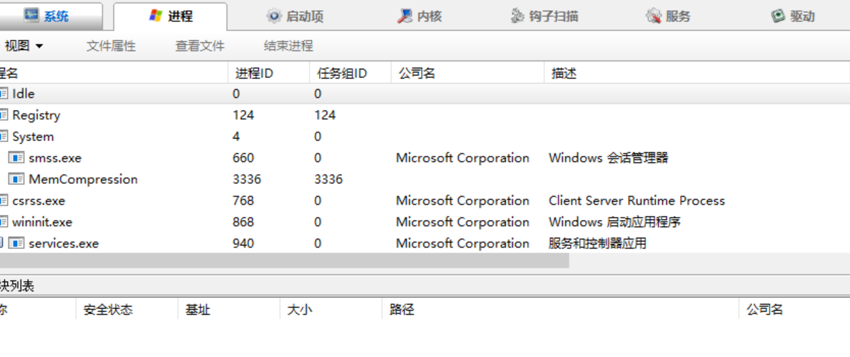Click the 服务和控制器应用 description

pyautogui.click(x=597, y=243)
